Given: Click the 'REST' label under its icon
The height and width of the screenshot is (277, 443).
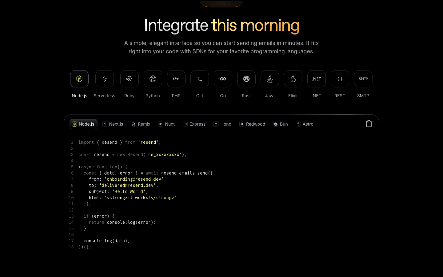Looking at the screenshot, I should 340,96.
